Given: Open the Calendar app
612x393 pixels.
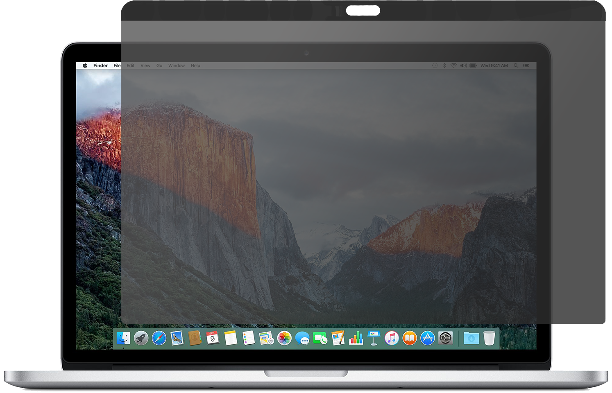Looking at the screenshot, I should tap(212, 338).
